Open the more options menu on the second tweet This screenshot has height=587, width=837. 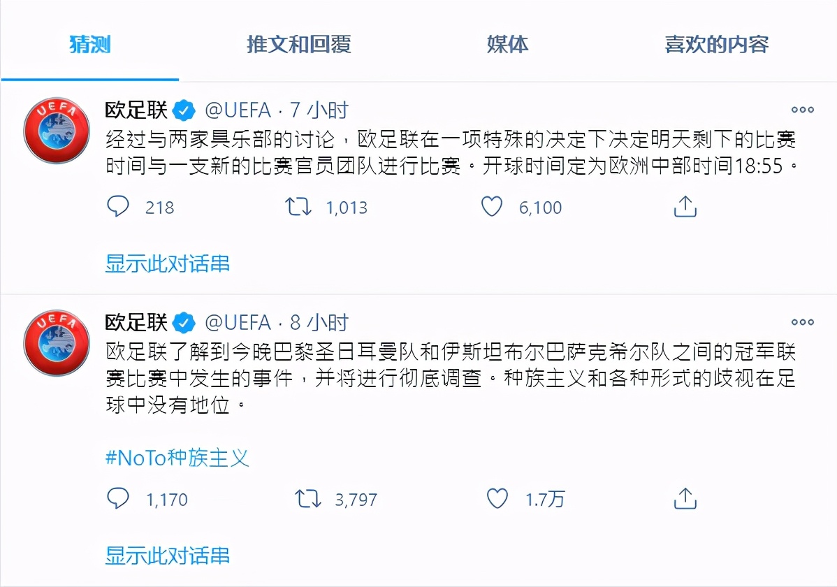coord(802,322)
